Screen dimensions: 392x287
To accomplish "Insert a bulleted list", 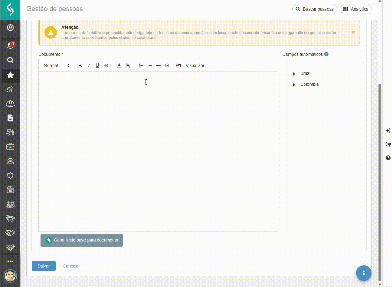I will click(150, 65).
